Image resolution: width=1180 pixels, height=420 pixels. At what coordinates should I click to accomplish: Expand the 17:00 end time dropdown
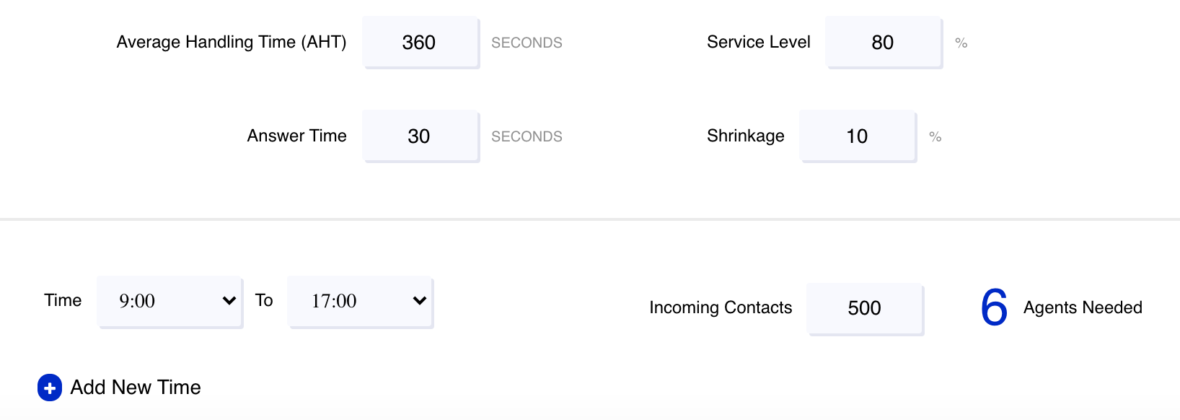360,301
